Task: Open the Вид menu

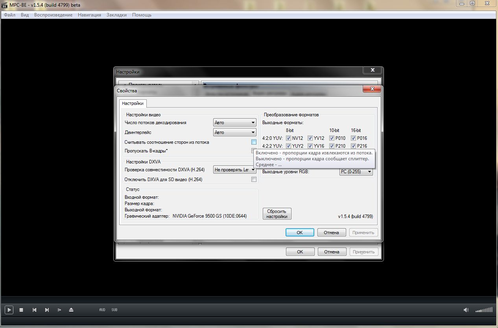Action: point(25,15)
